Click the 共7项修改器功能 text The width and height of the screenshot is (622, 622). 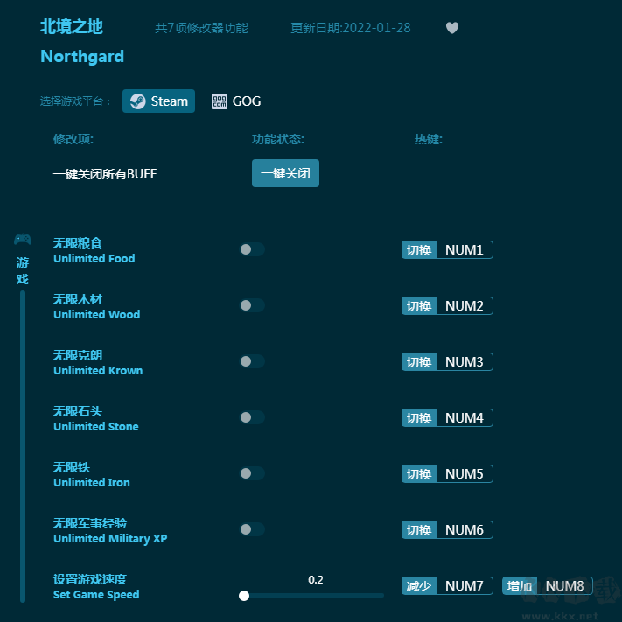pyautogui.click(x=201, y=28)
